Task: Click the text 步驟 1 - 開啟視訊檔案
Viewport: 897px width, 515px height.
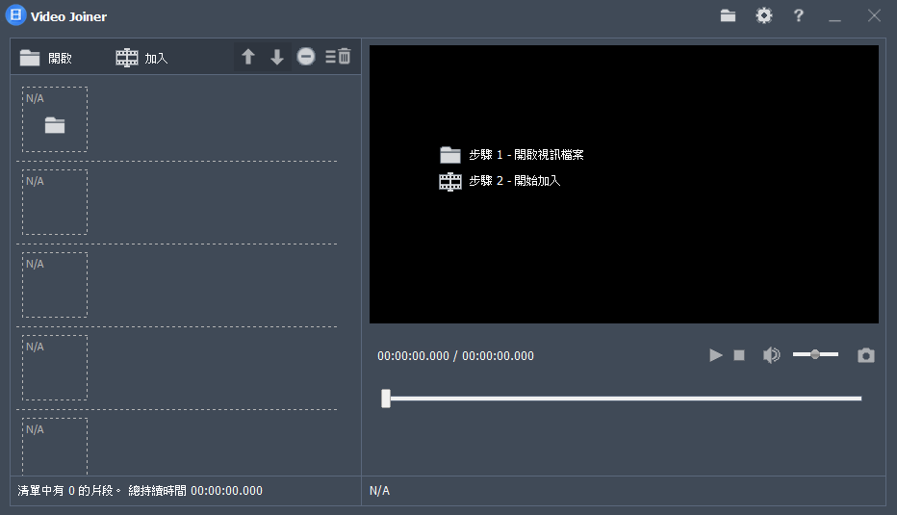Action: 526,154
